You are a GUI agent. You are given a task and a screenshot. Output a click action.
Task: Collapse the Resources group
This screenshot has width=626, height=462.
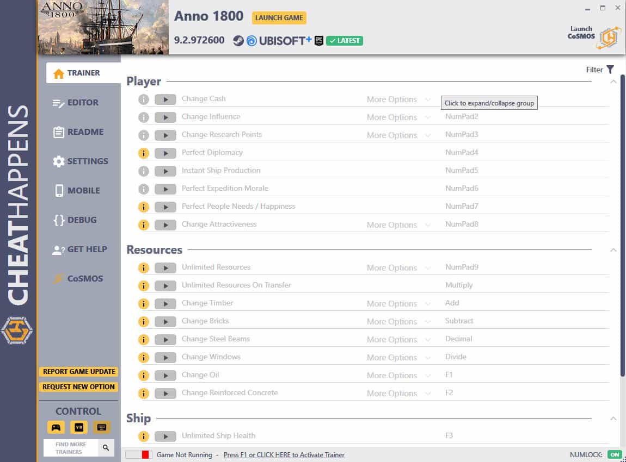tap(613, 251)
